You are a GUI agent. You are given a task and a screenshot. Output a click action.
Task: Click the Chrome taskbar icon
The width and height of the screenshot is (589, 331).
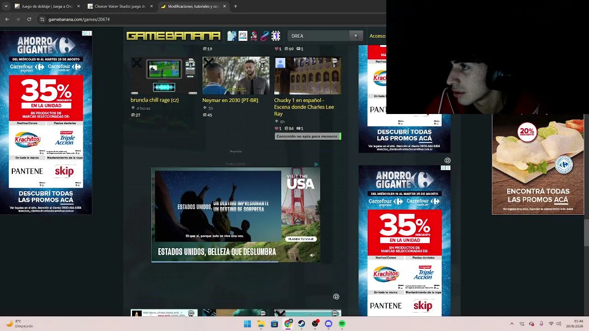(x=288, y=324)
